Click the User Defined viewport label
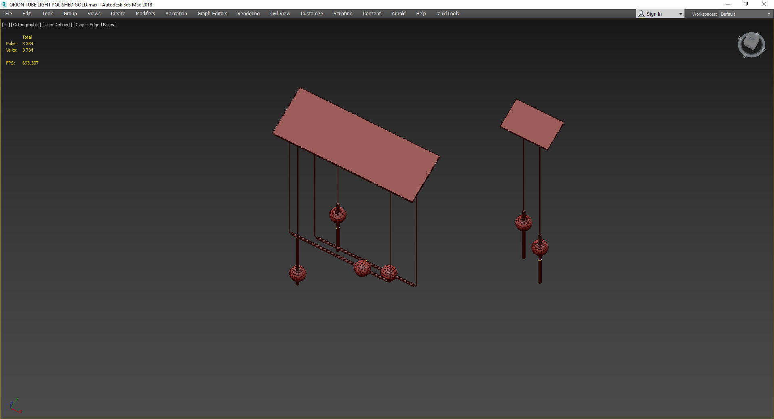The width and height of the screenshot is (774, 419). coord(57,25)
